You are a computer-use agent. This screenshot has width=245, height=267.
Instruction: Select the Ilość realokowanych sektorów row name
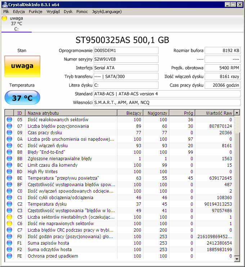58,120
